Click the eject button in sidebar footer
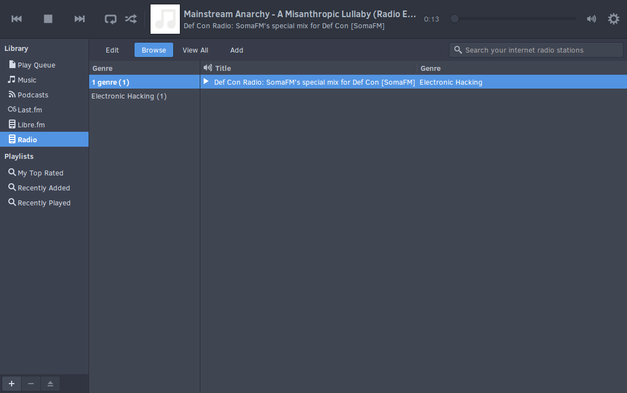627x393 pixels. (x=50, y=384)
